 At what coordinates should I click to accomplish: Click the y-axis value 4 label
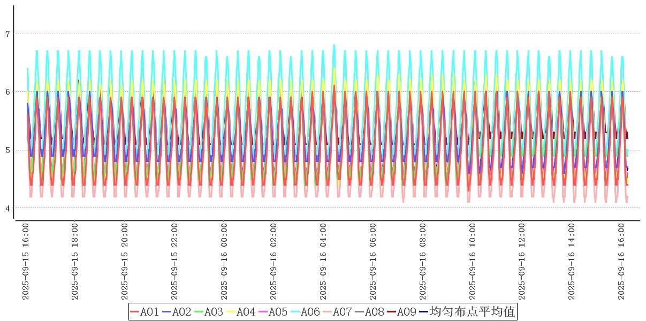(x=7, y=208)
